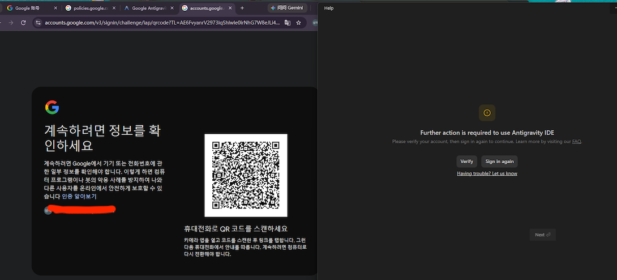The image size is (617, 280).
Task: Open the Help menu in Antigravity
Action: click(x=329, y=8)
